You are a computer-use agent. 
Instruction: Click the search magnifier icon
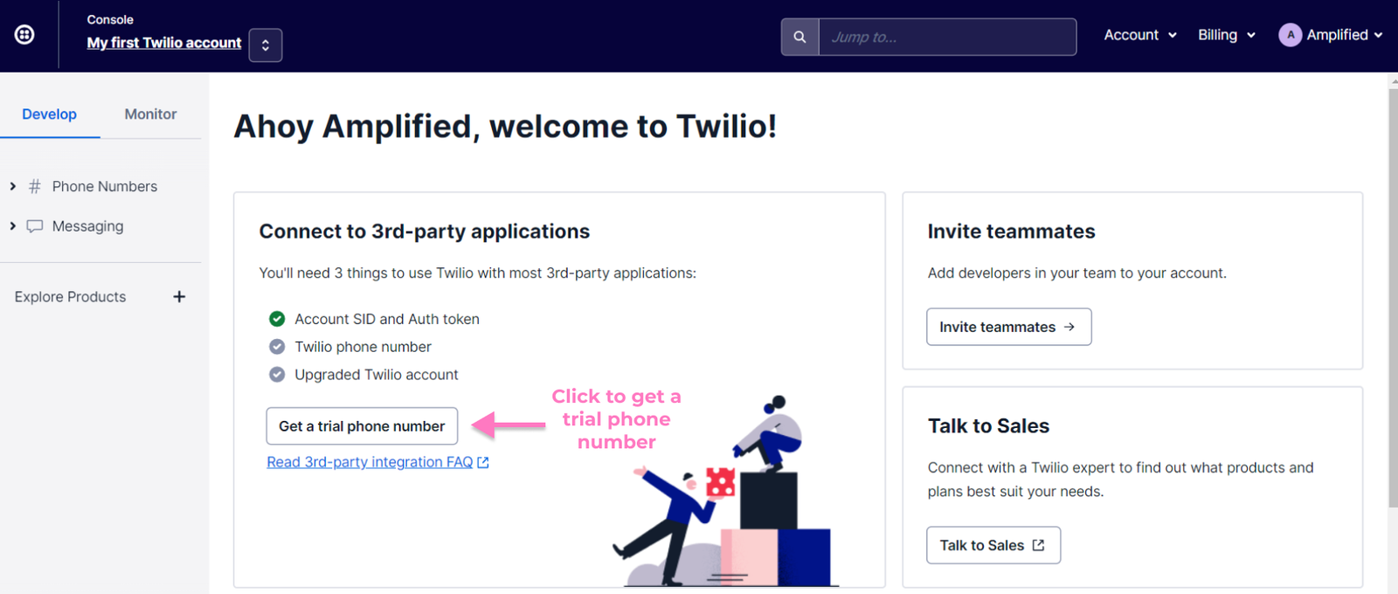pos(799,37)
